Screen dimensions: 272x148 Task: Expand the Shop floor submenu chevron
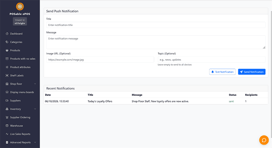(35, 84)
